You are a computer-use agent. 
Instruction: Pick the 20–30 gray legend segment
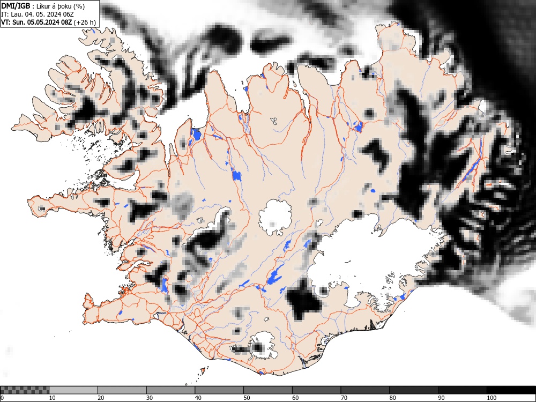click(122, 390)
